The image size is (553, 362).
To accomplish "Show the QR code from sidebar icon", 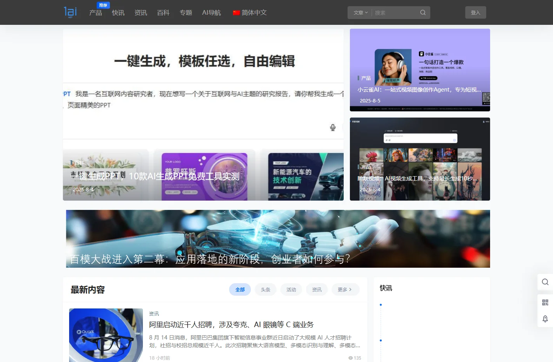I will pyautogui.click(x=545, y=303).
